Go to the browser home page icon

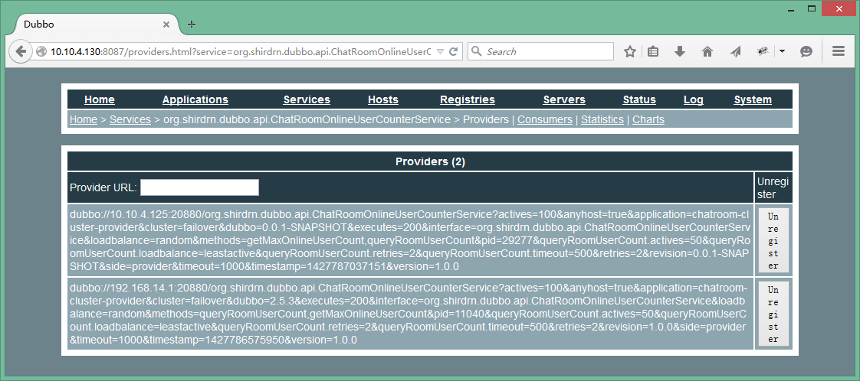[707, 51]
